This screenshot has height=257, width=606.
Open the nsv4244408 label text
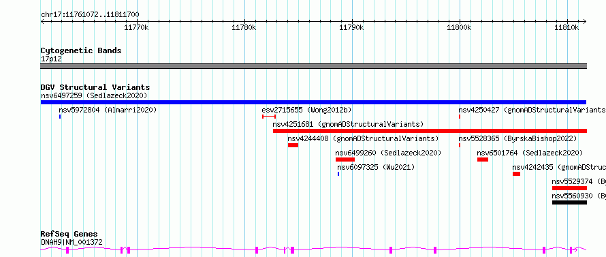364,138
